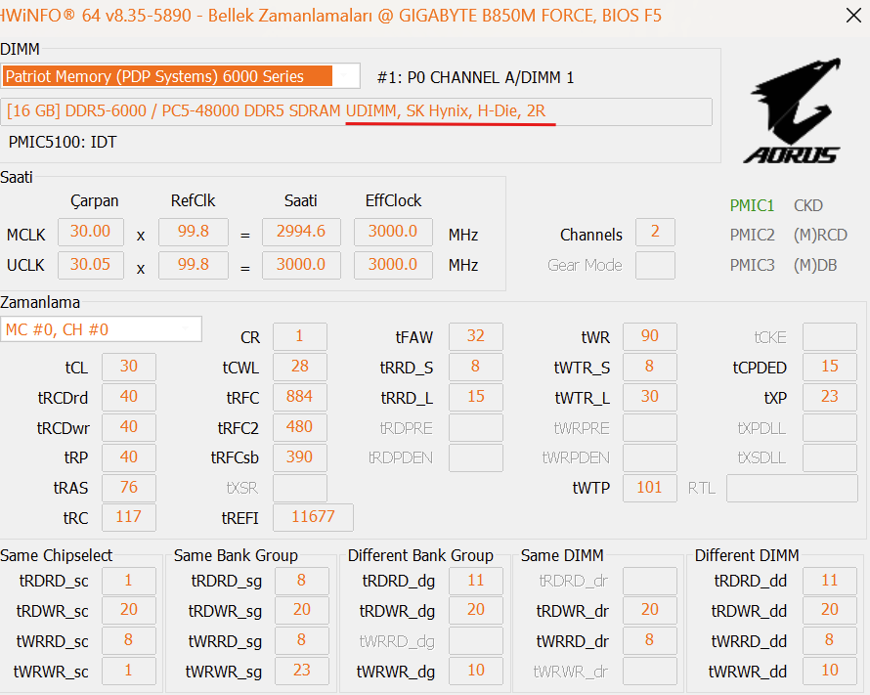Click the tRDRD_sg value 8

302,581
